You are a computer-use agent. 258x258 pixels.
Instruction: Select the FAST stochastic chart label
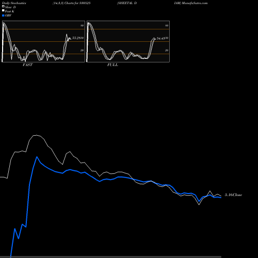pyautogui.click(x=27, y=65)
